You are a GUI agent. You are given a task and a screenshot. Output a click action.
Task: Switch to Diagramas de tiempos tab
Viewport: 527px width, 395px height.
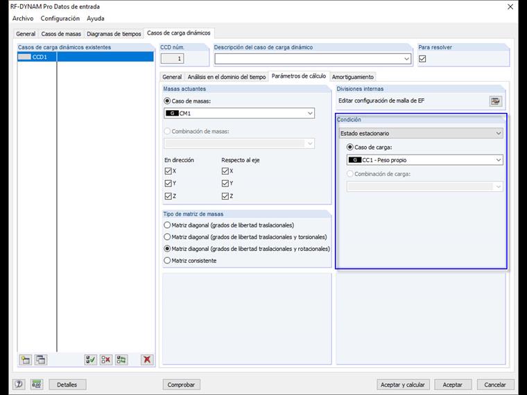pos(114,34)
